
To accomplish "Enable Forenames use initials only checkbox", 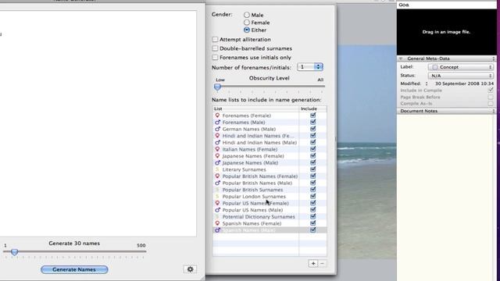I will pos(216,57).
